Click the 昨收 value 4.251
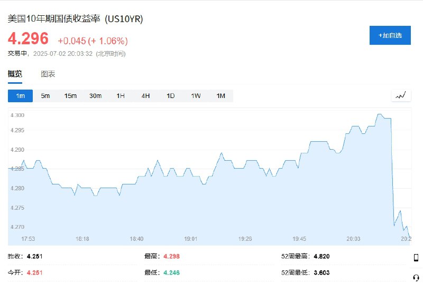The image size is (423, 283). (x=34, y=257)
